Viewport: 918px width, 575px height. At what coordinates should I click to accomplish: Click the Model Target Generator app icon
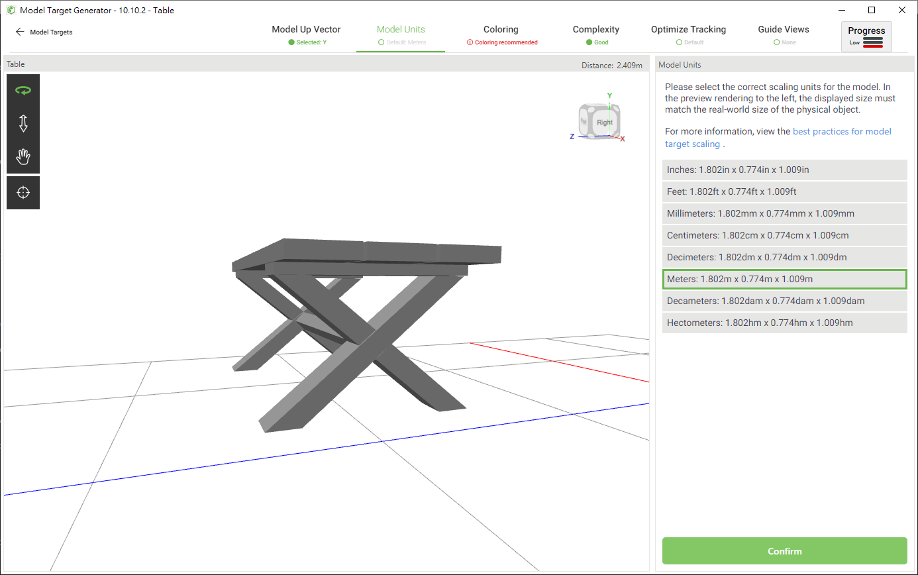[11, 11]
